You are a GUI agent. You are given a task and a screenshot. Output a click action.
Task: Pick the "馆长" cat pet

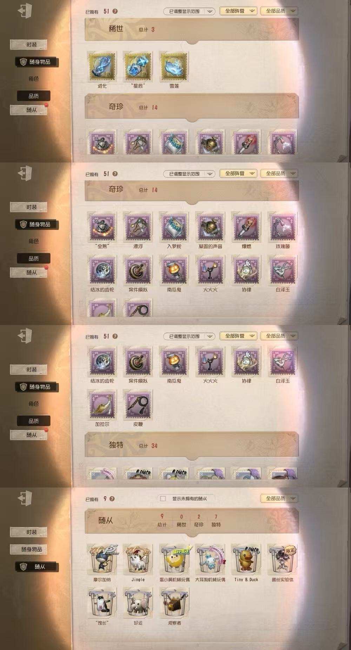[102, 603]
